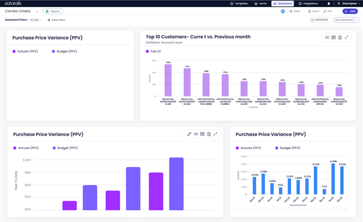
Task: Toggle the Actuals (PPV) legend in bottom-left chart
Action: (26, 148)
